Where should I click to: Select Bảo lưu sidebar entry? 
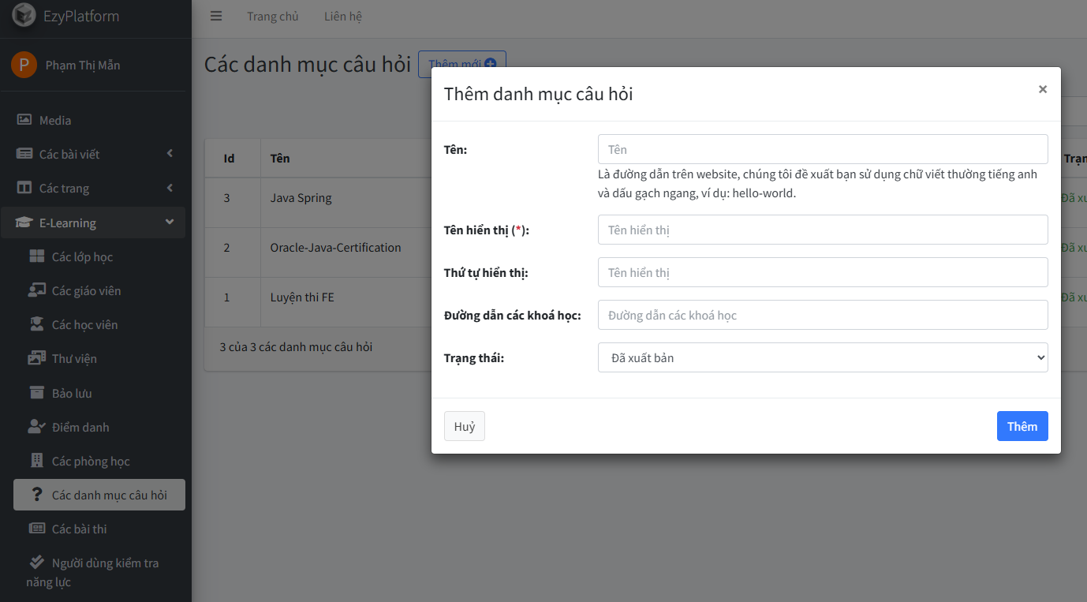click(72, 393)
